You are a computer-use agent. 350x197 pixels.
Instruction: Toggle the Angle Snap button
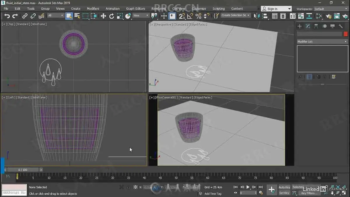click(x=190, y=16)
